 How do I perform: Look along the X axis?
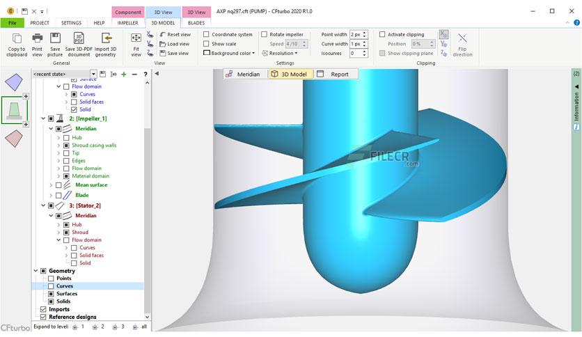point(150,35)
